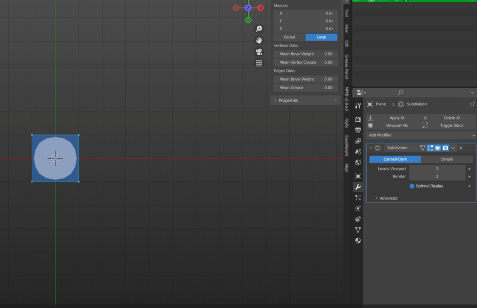This screenshot has height=308, width=477.
Task: Toggle camera view with the camera icon
Action: click(x=259, y=52)
